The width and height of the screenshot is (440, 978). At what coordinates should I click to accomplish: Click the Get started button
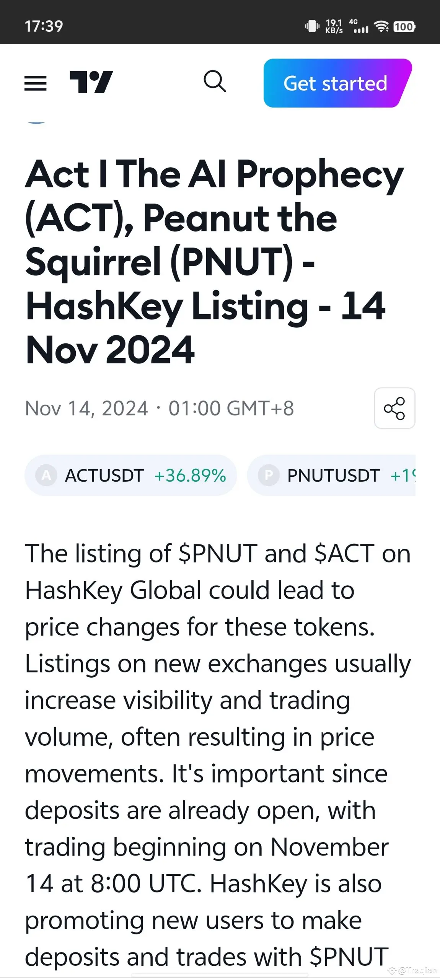pos(337,83)
